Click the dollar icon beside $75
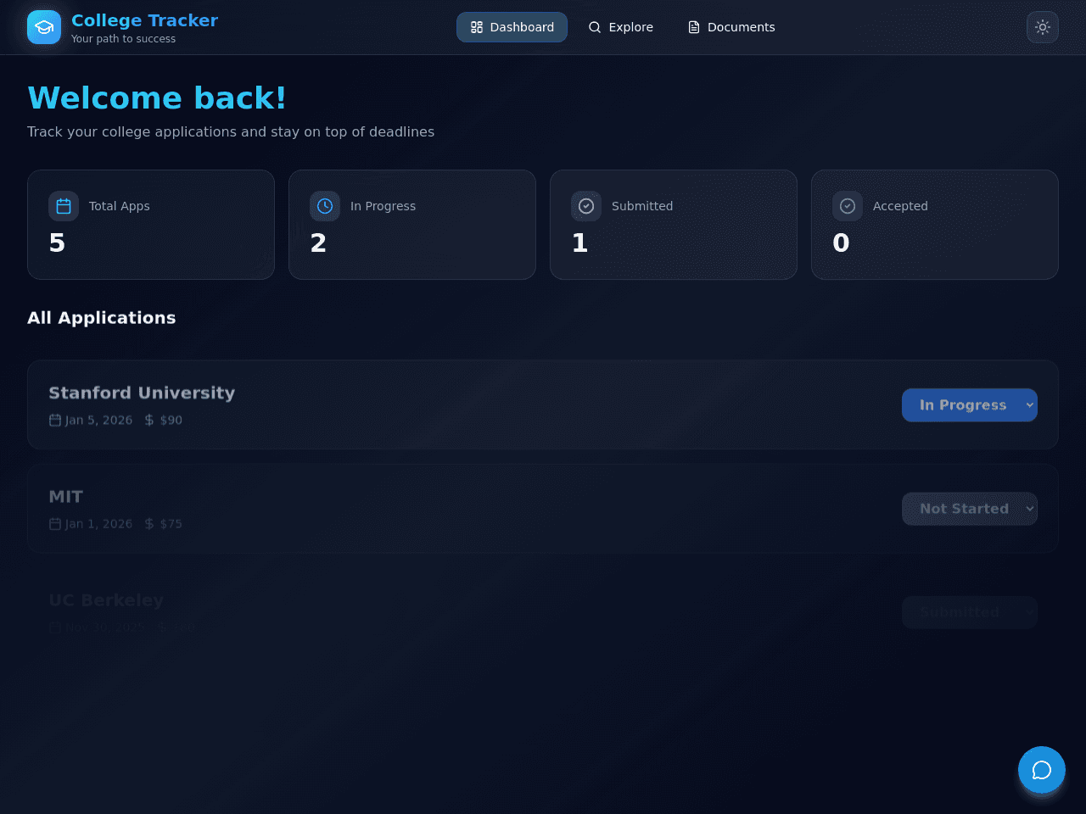Screen dimensions: 1086x814 [149, 523]
